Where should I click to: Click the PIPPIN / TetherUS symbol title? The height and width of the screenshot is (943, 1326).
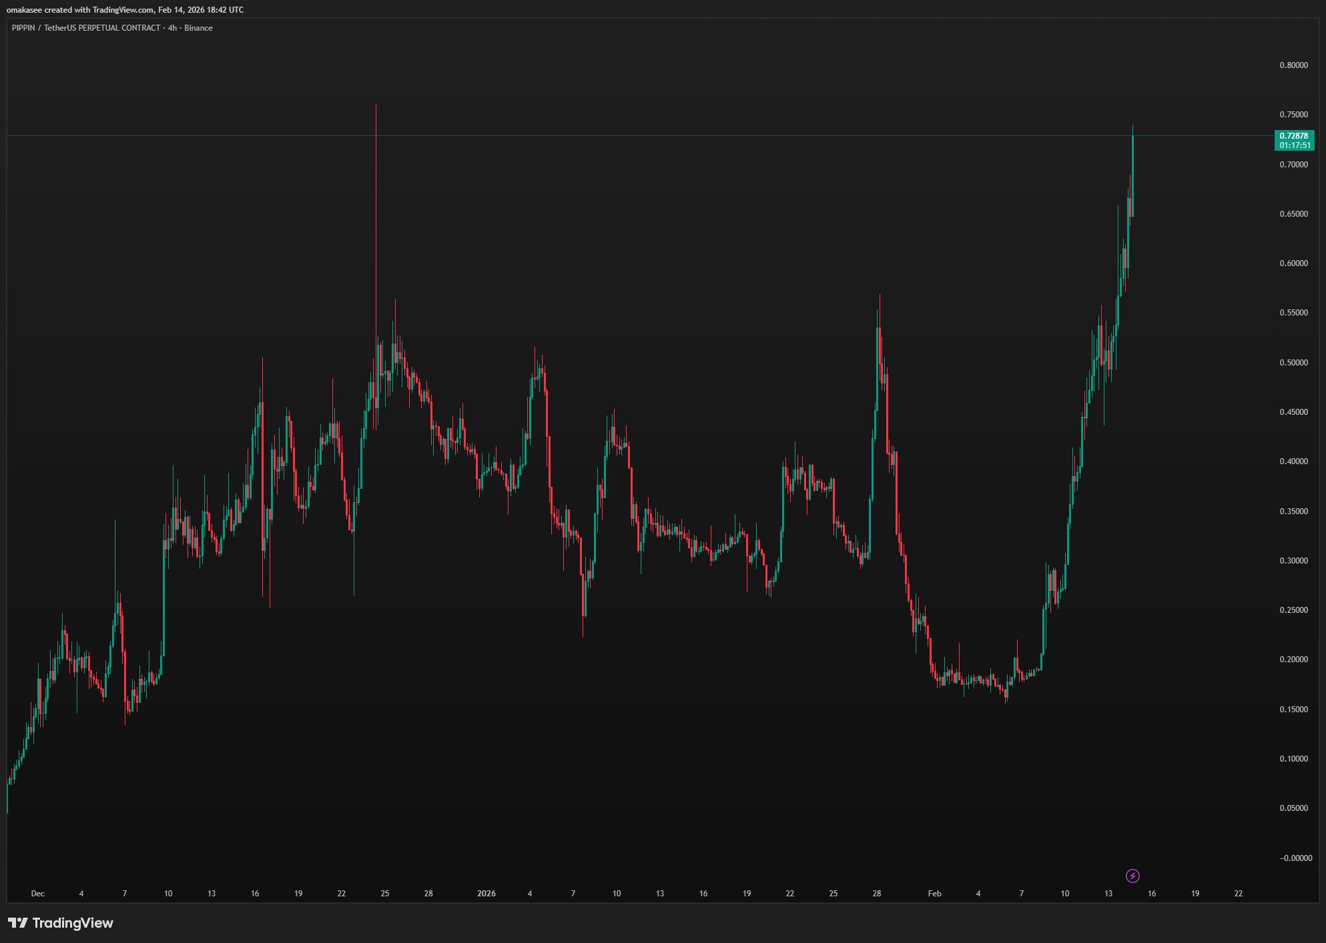click(x=85, y=28)
